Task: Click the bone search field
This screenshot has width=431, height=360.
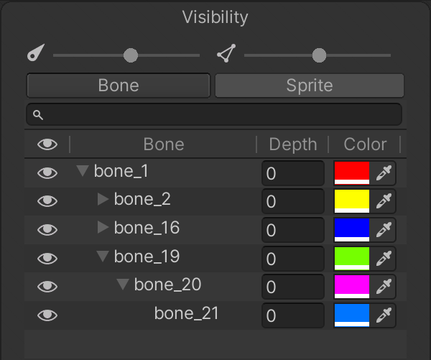Action: [214, 114]
